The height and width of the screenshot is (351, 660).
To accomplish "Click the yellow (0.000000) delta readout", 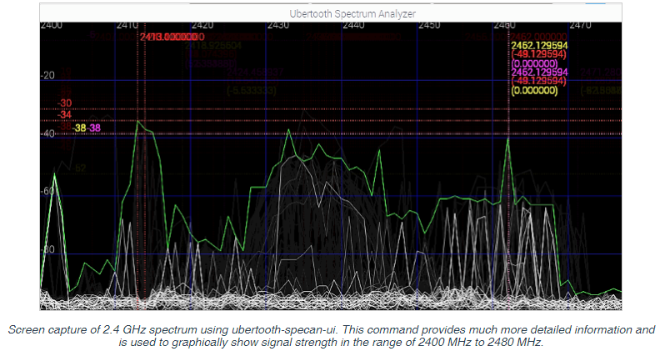I will tap(534, 90).
